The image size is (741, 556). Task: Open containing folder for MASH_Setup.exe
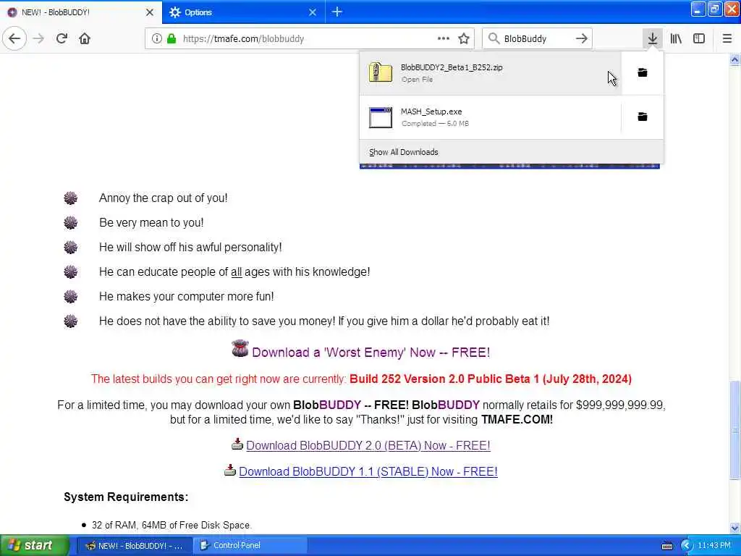click(x=643, y=117)
